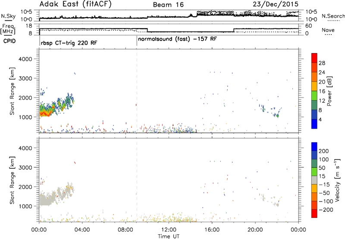Click 'rbsp CT-trig 220 RF' text
345x239 pixels.
click(69, 43)
